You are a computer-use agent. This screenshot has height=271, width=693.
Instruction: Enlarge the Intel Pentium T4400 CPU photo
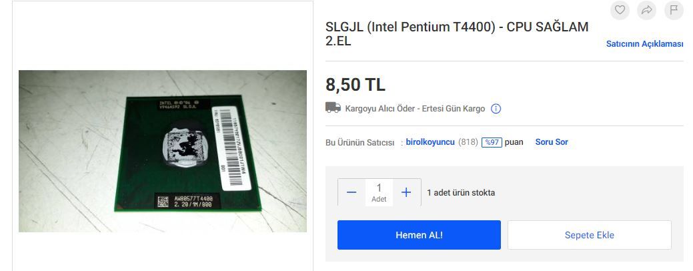click(163, 151)
